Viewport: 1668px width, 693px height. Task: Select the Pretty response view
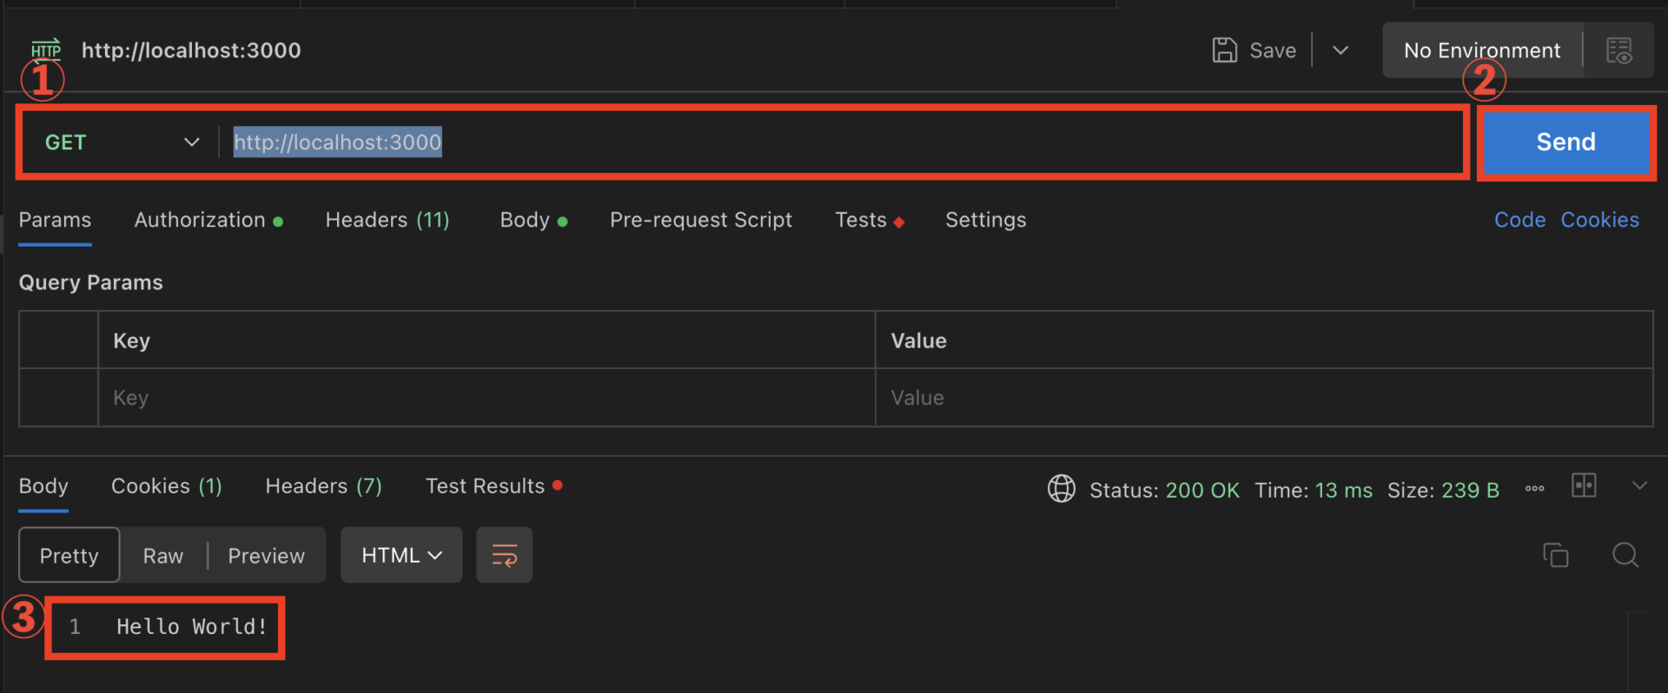click(x=69, y=555)
